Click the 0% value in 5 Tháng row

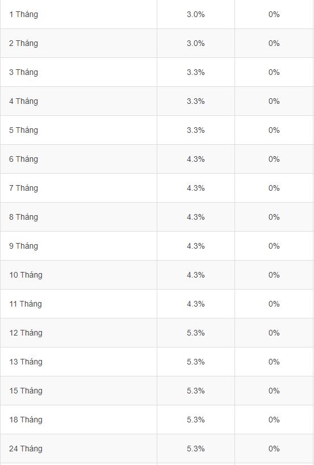274,130
